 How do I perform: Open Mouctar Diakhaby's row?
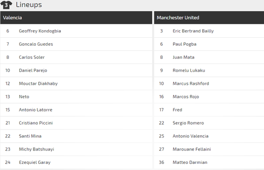click(76, 83)
